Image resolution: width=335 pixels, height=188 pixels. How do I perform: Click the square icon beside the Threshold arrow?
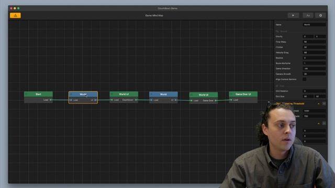coord(324,103)
